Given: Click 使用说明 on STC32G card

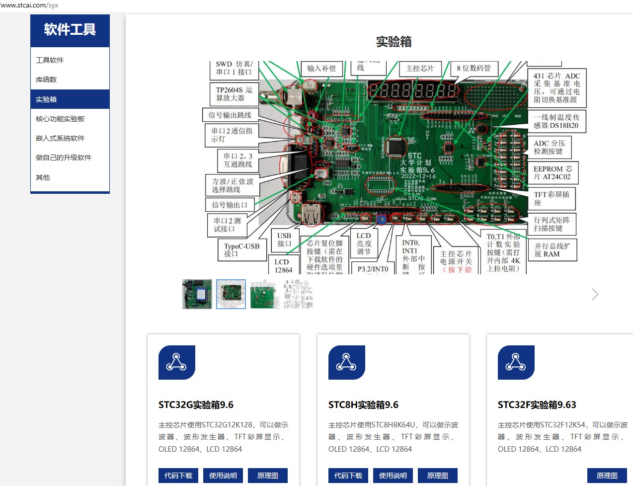Looking at the screenshot, I should pos(223,476).
